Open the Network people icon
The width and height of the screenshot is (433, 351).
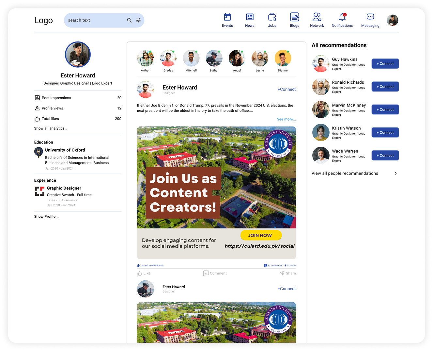pos(317,17)
